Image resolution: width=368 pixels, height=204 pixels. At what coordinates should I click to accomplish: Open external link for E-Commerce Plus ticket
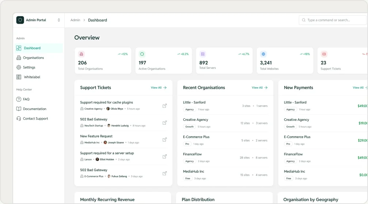point(165,173)
